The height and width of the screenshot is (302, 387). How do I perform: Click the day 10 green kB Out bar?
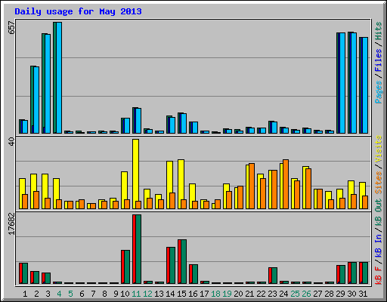(127, 267)
